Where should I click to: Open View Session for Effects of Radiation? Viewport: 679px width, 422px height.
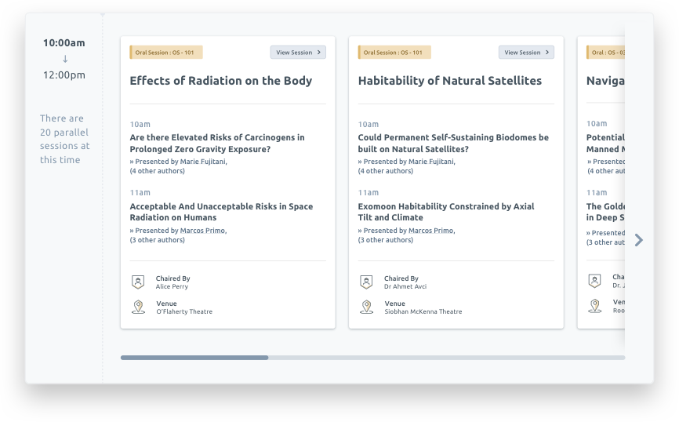coord(298,53)
